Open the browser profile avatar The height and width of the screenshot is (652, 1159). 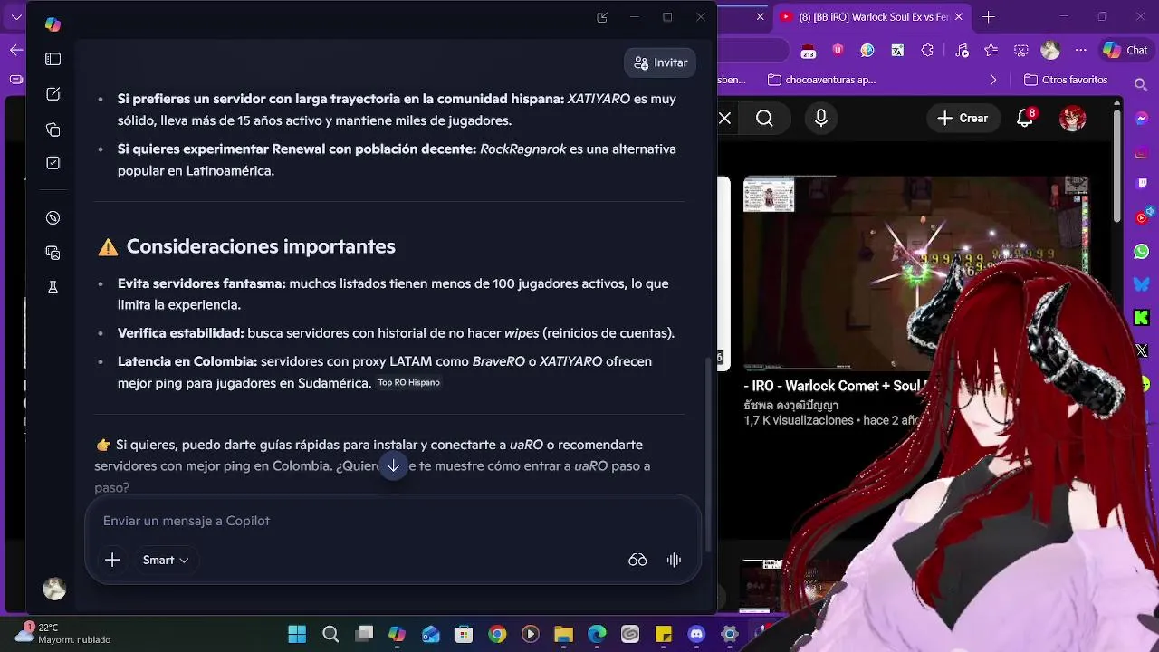point(1050,51)
